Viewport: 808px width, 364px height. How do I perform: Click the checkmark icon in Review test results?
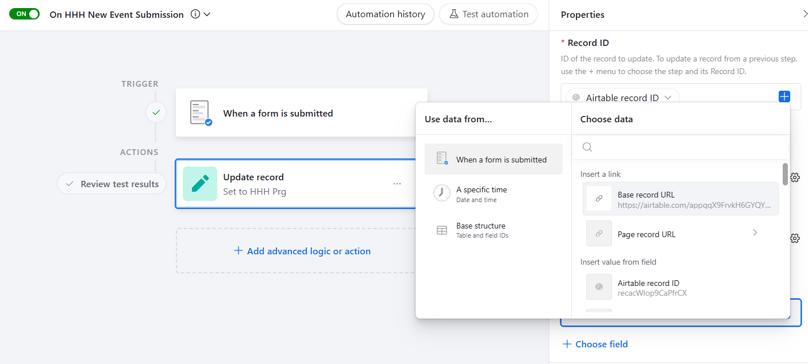point(70,184)
